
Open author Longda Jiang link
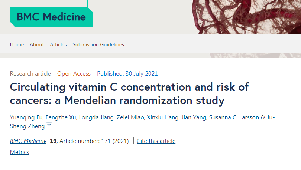(x=96, y=117)
